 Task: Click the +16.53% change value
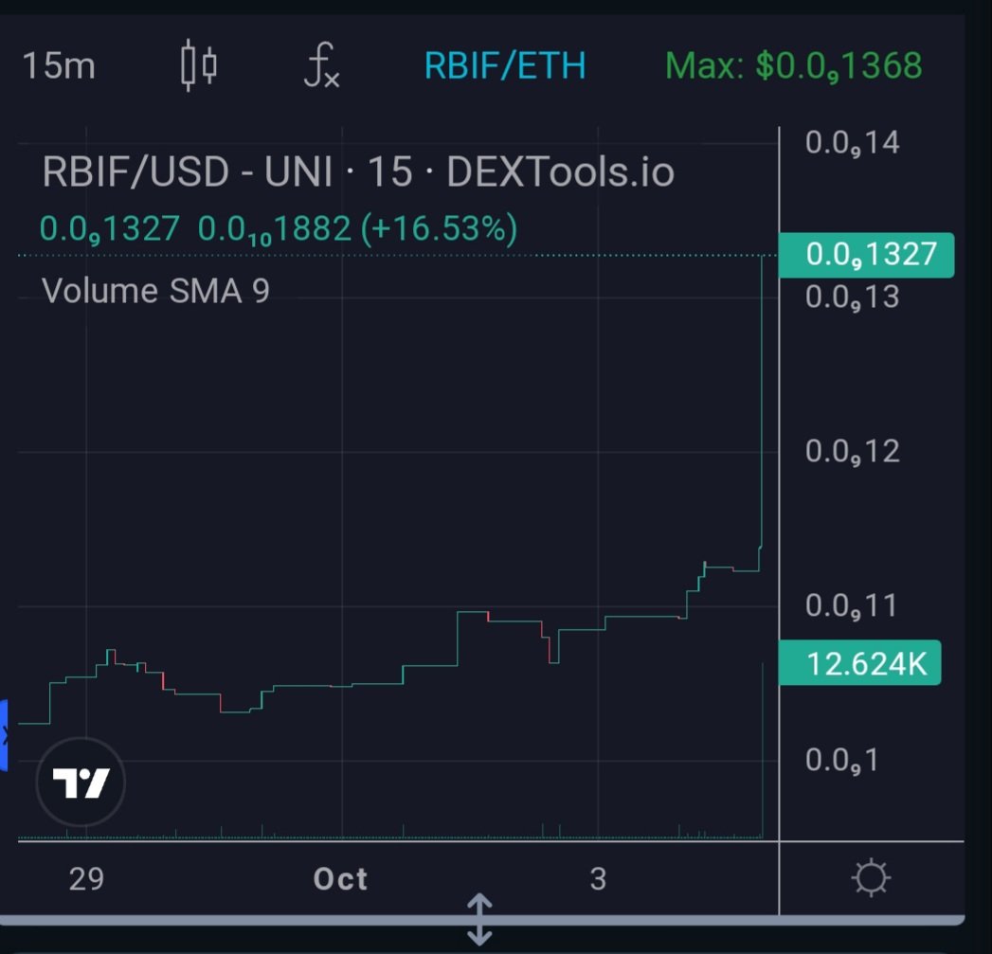[439, 228]
